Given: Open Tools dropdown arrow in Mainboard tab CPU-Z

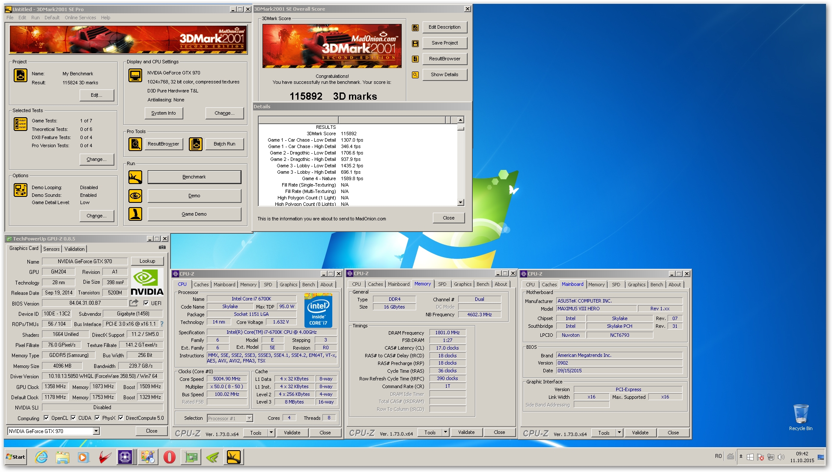Looking at the screenshot, I should [x=619, y=433].
